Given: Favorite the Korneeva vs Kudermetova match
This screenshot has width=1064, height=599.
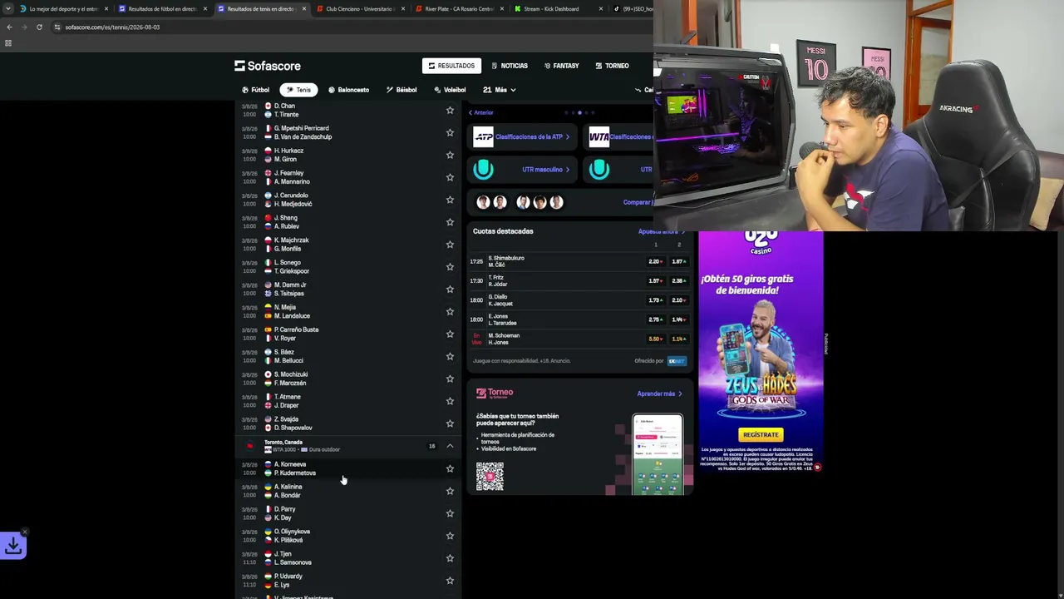Looking at the screenshot, I should click(450, 468).
